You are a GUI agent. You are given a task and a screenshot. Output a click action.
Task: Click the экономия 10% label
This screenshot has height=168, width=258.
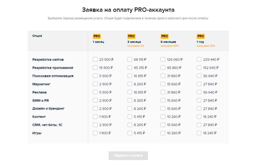coord(170,46)
